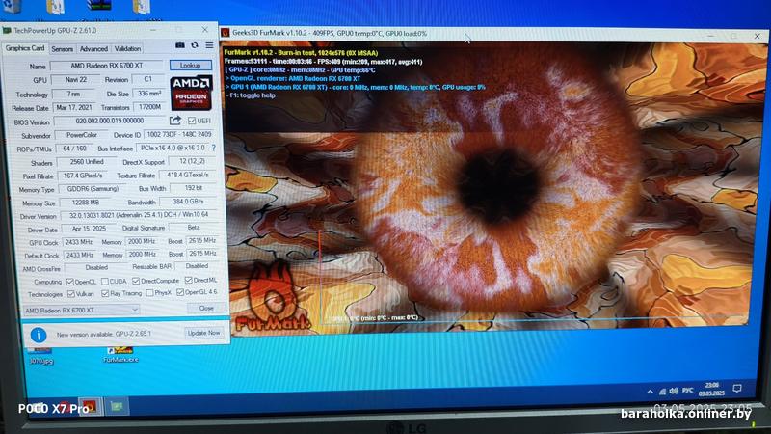This screenshot has height=434, width=771.
Task: Toggle the DirectML checkbox
Action: (188, 280)
